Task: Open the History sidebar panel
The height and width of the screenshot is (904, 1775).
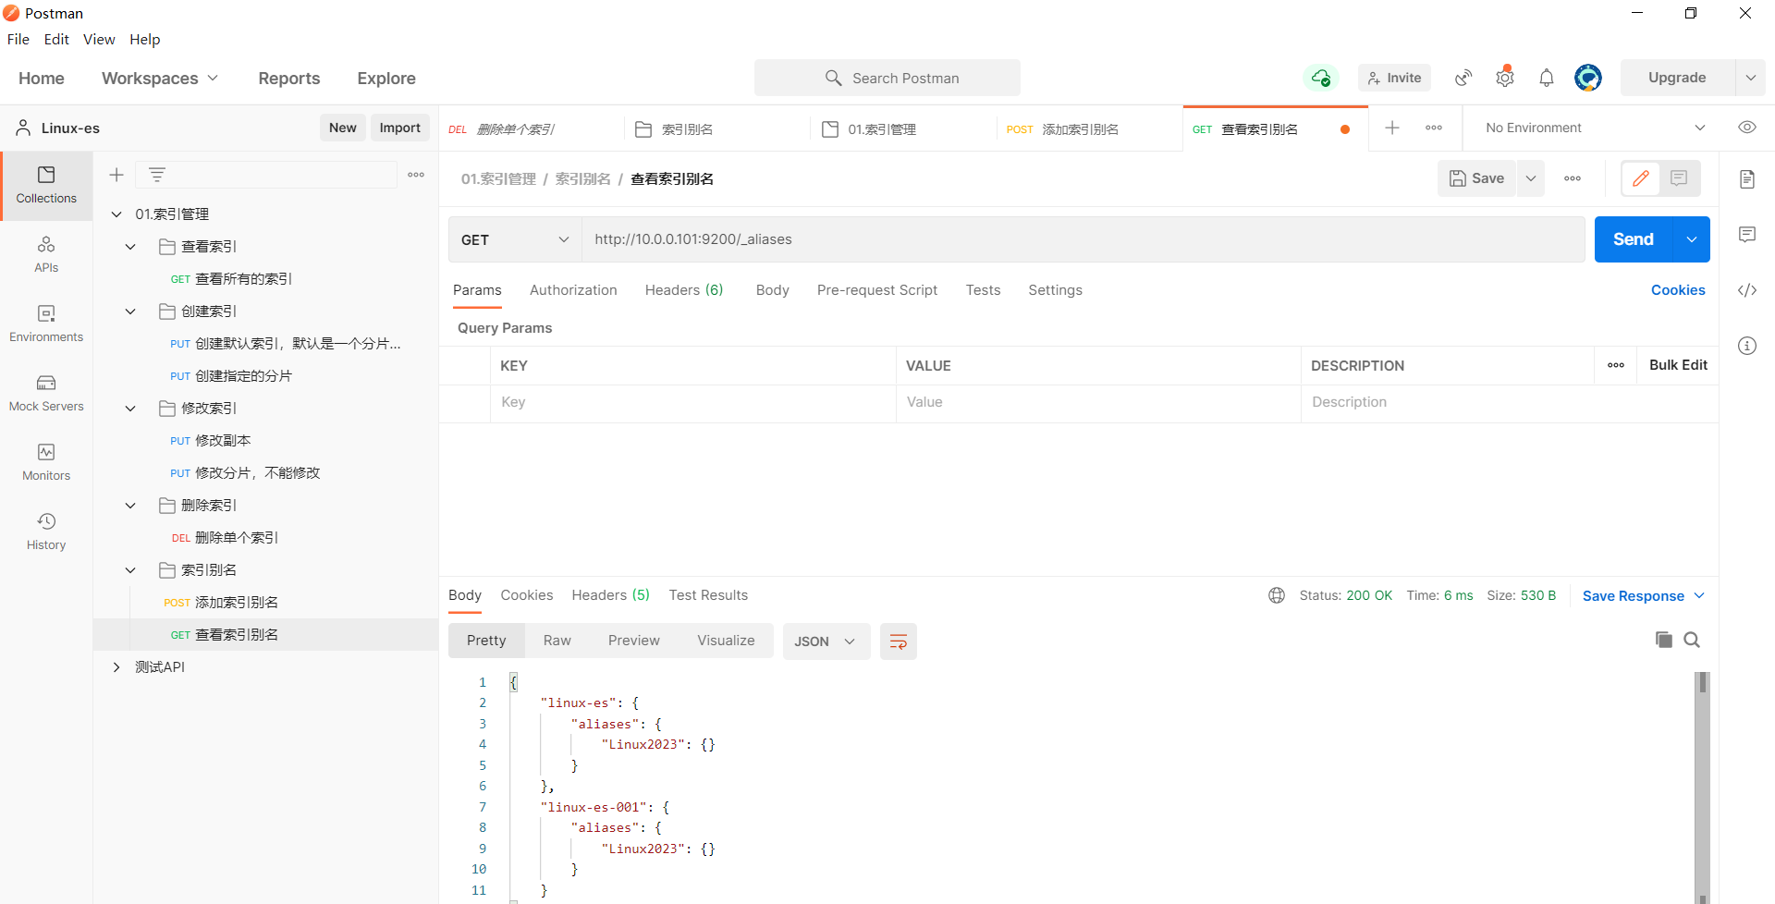Action: (x=46, y=532)
